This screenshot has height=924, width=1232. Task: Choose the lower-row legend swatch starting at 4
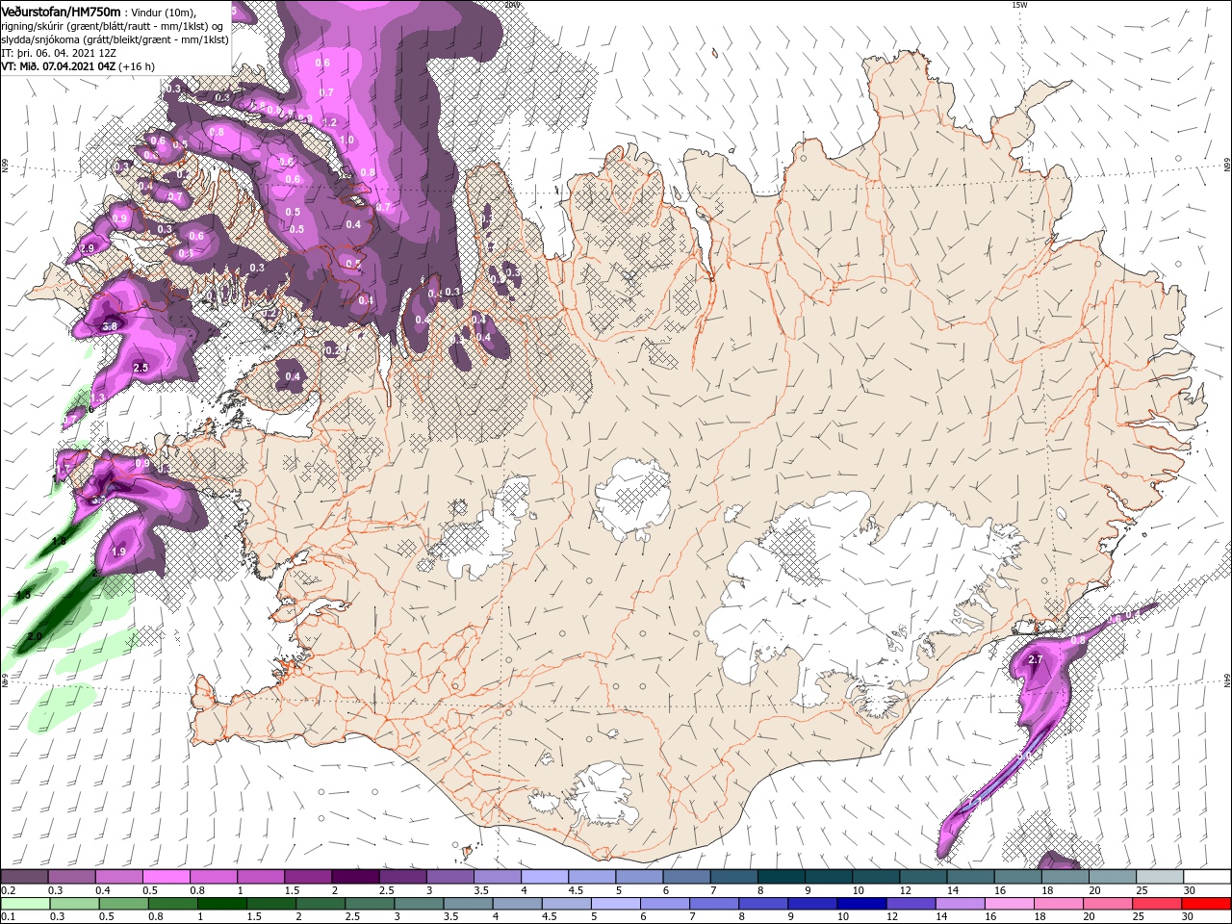point(516,904)
